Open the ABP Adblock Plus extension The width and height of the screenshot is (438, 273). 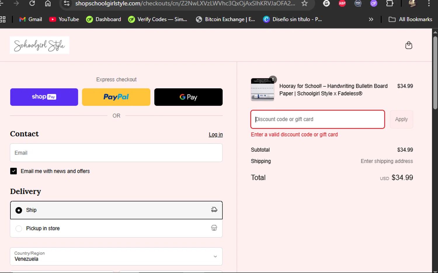342,3
